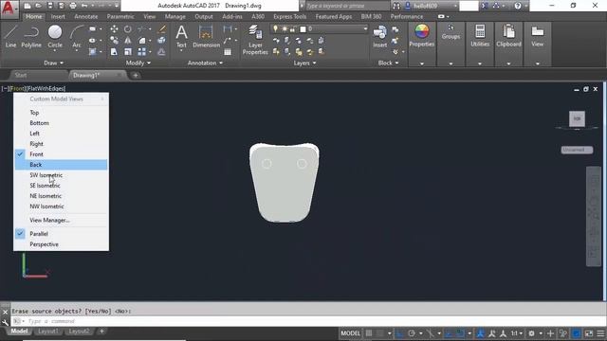Switch to the Start file tab
Screen dimensions: 607x341
coord(21,76)
